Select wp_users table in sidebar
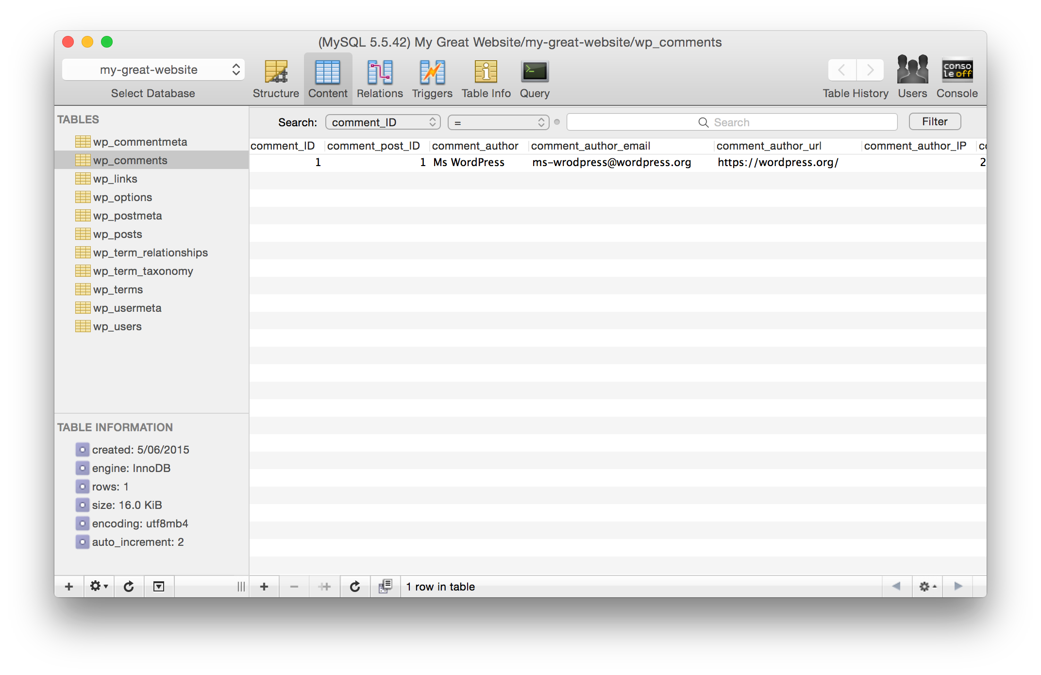Screen dimensions: 1041x675 coord(118,326)
